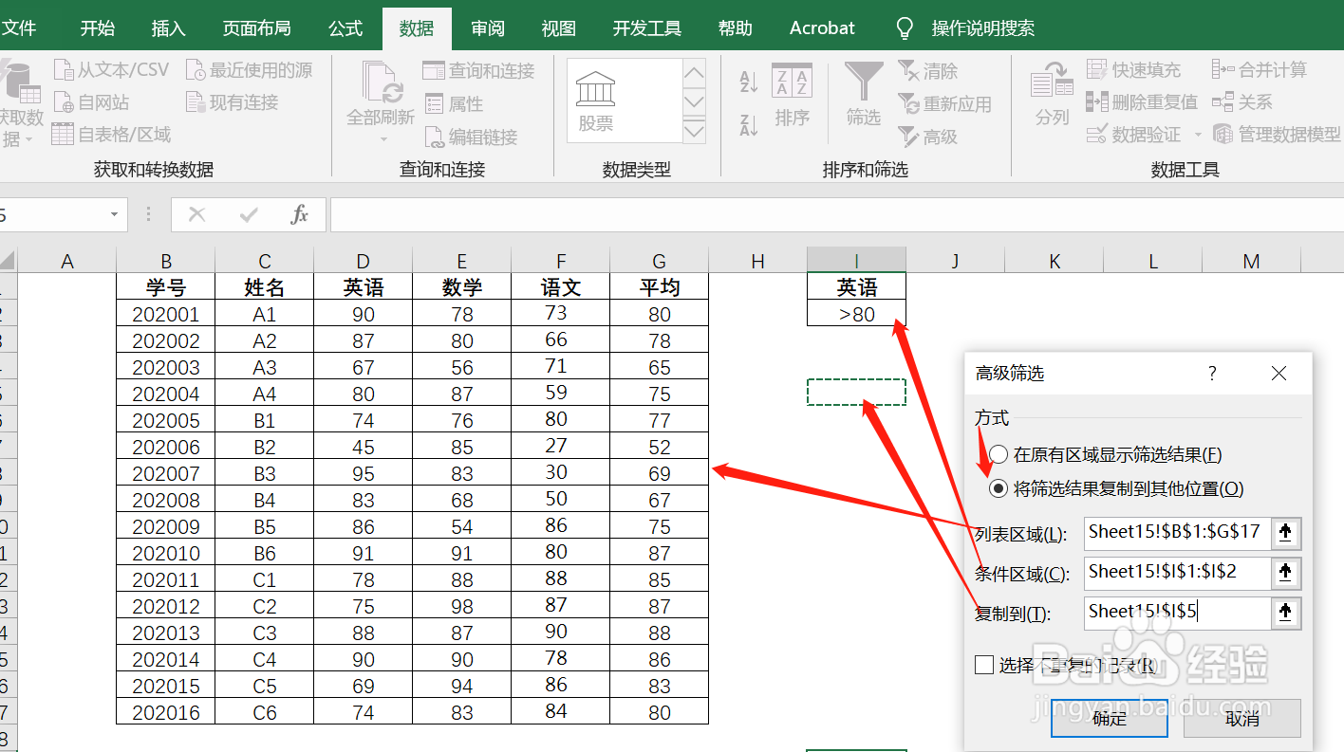Click the 清除 clear filter icon
This screenshot has height=752, width=1344.
click(908, 71)
